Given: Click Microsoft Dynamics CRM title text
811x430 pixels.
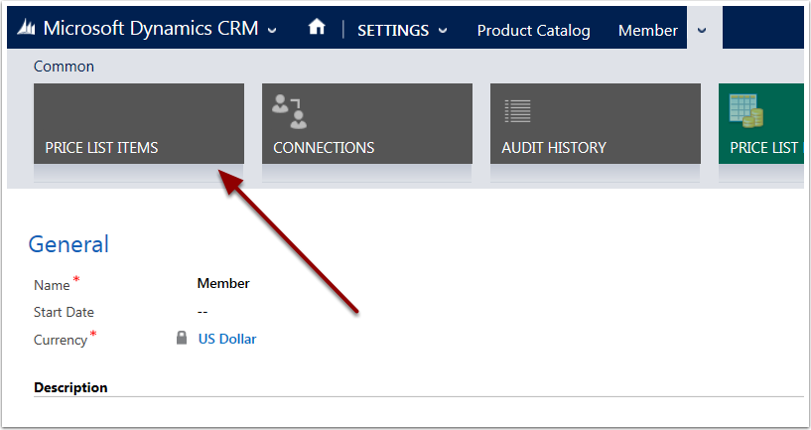Looking at the screenshot, I should 151,28.
